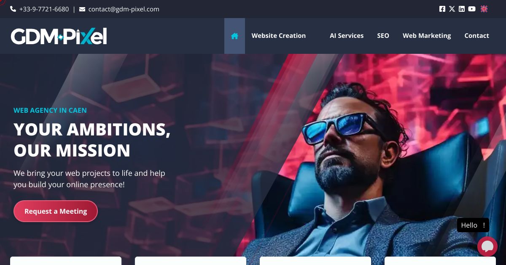Image resolution: width=506 pixels, height=265 pixels.
Task: Open the LinkedIn icon in top bar
Action: 462,9
